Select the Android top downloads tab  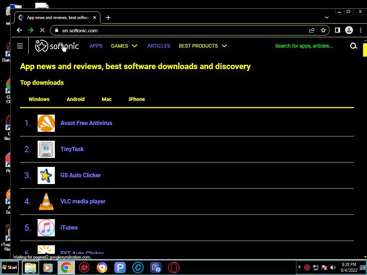point(76,99)
